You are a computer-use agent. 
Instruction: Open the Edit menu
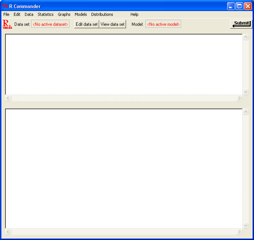tap(17, 14)
